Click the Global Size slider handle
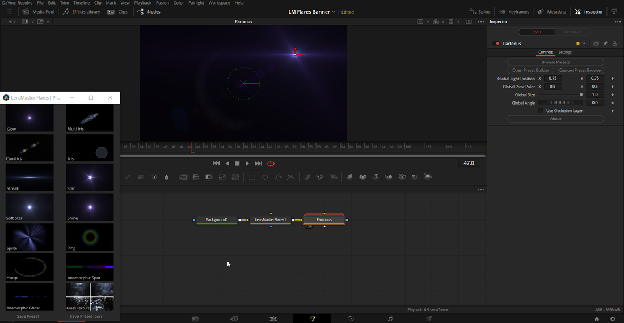The image size is (624, 323). pos(581,94)
